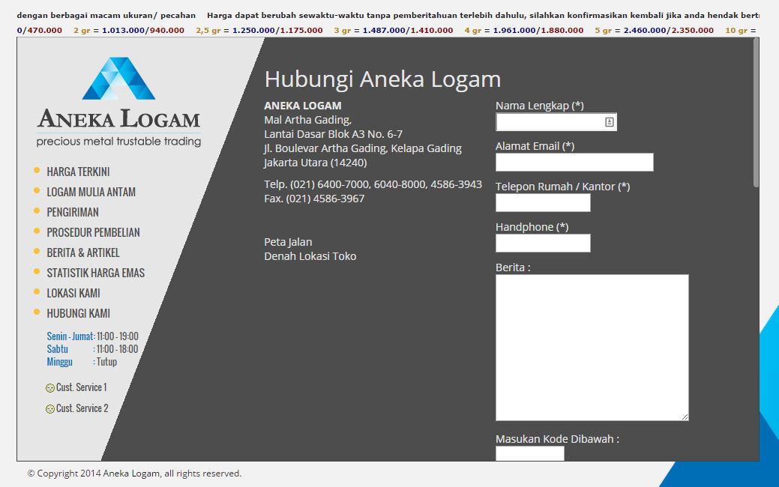Select Hubungi Kami menu item
779x487 pixels.
point(79,314)
